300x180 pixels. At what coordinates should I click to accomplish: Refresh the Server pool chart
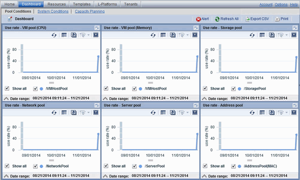click(x=153, y=113)
